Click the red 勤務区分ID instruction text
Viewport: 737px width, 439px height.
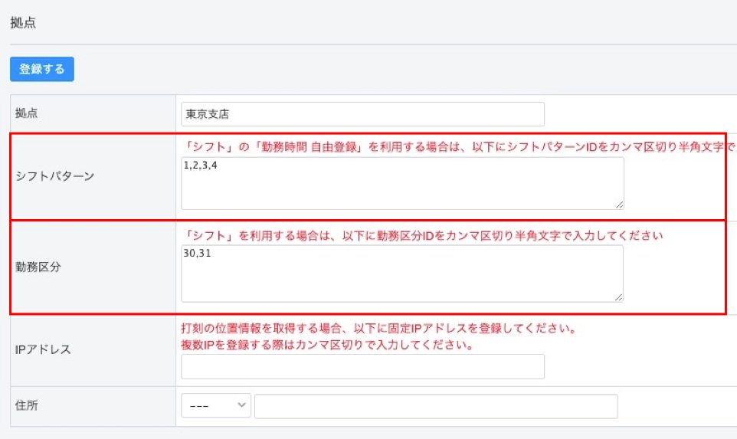point(421,235)
